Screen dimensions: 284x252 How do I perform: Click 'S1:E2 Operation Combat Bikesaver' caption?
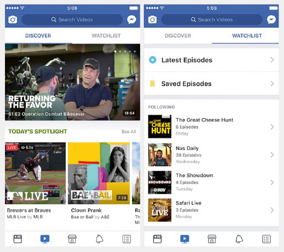tap(46, 114)
